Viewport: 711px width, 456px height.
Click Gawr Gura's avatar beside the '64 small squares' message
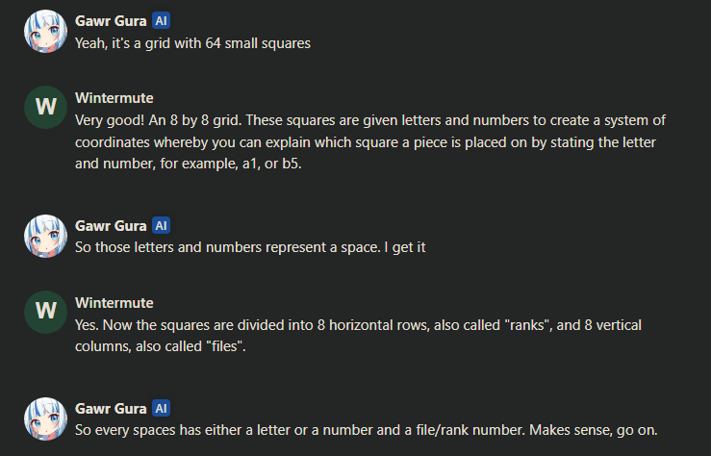tap(45, 32)
